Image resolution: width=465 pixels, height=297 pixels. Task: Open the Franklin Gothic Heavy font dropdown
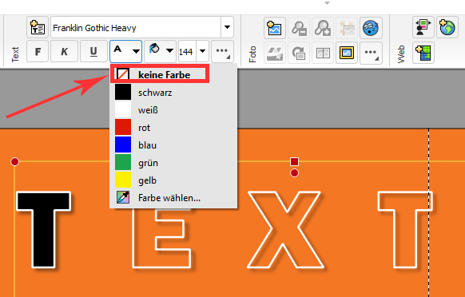tap(227, 27)
